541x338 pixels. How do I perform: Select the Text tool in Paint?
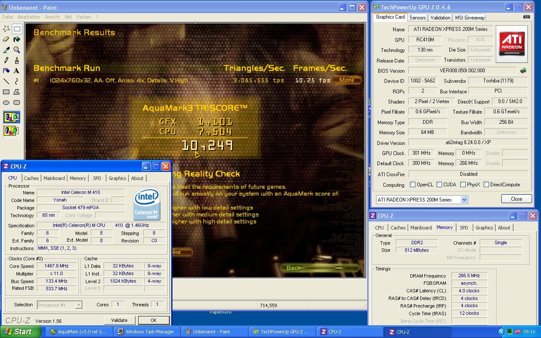(17, 71)
